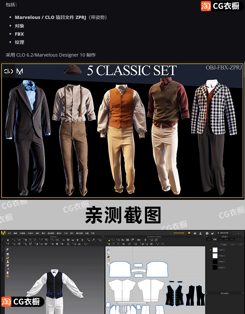
Task: Select the black FABRIC 4 swatch
Action: 215,268
